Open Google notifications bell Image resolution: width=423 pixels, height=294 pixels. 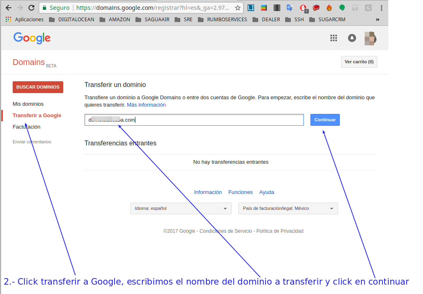(352, 38)
